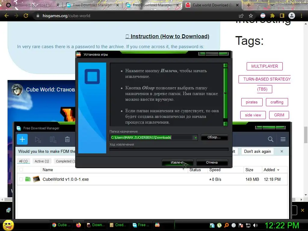Open the MULTIPLAYER tag

pyautogui.click(x=265, y=66)
